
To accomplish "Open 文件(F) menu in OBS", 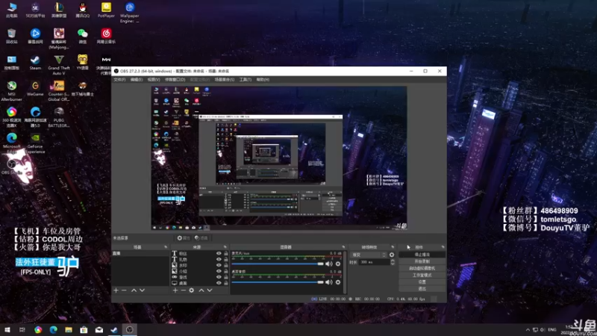I will coord(119,80).
